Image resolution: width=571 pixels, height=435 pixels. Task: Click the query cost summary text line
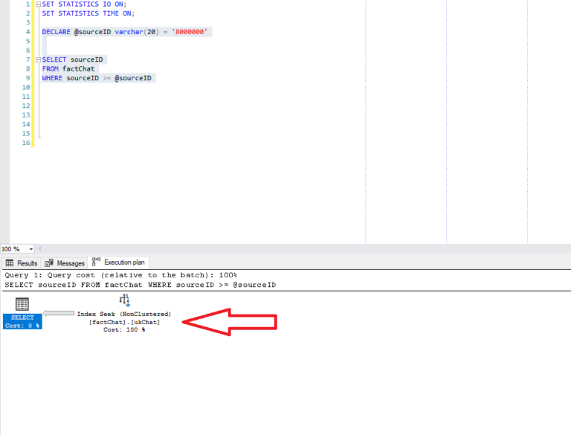120,275
